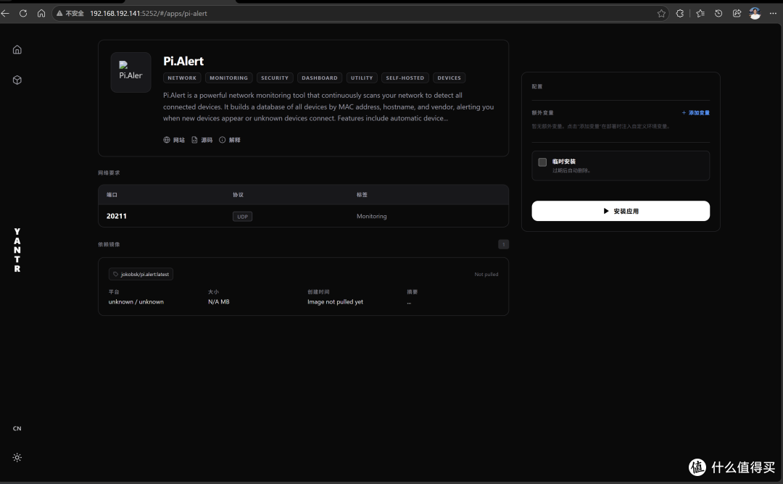Open the favorites list icon
Screen dimensions: 783x484
pyautogui.click(x=700, y=14)
